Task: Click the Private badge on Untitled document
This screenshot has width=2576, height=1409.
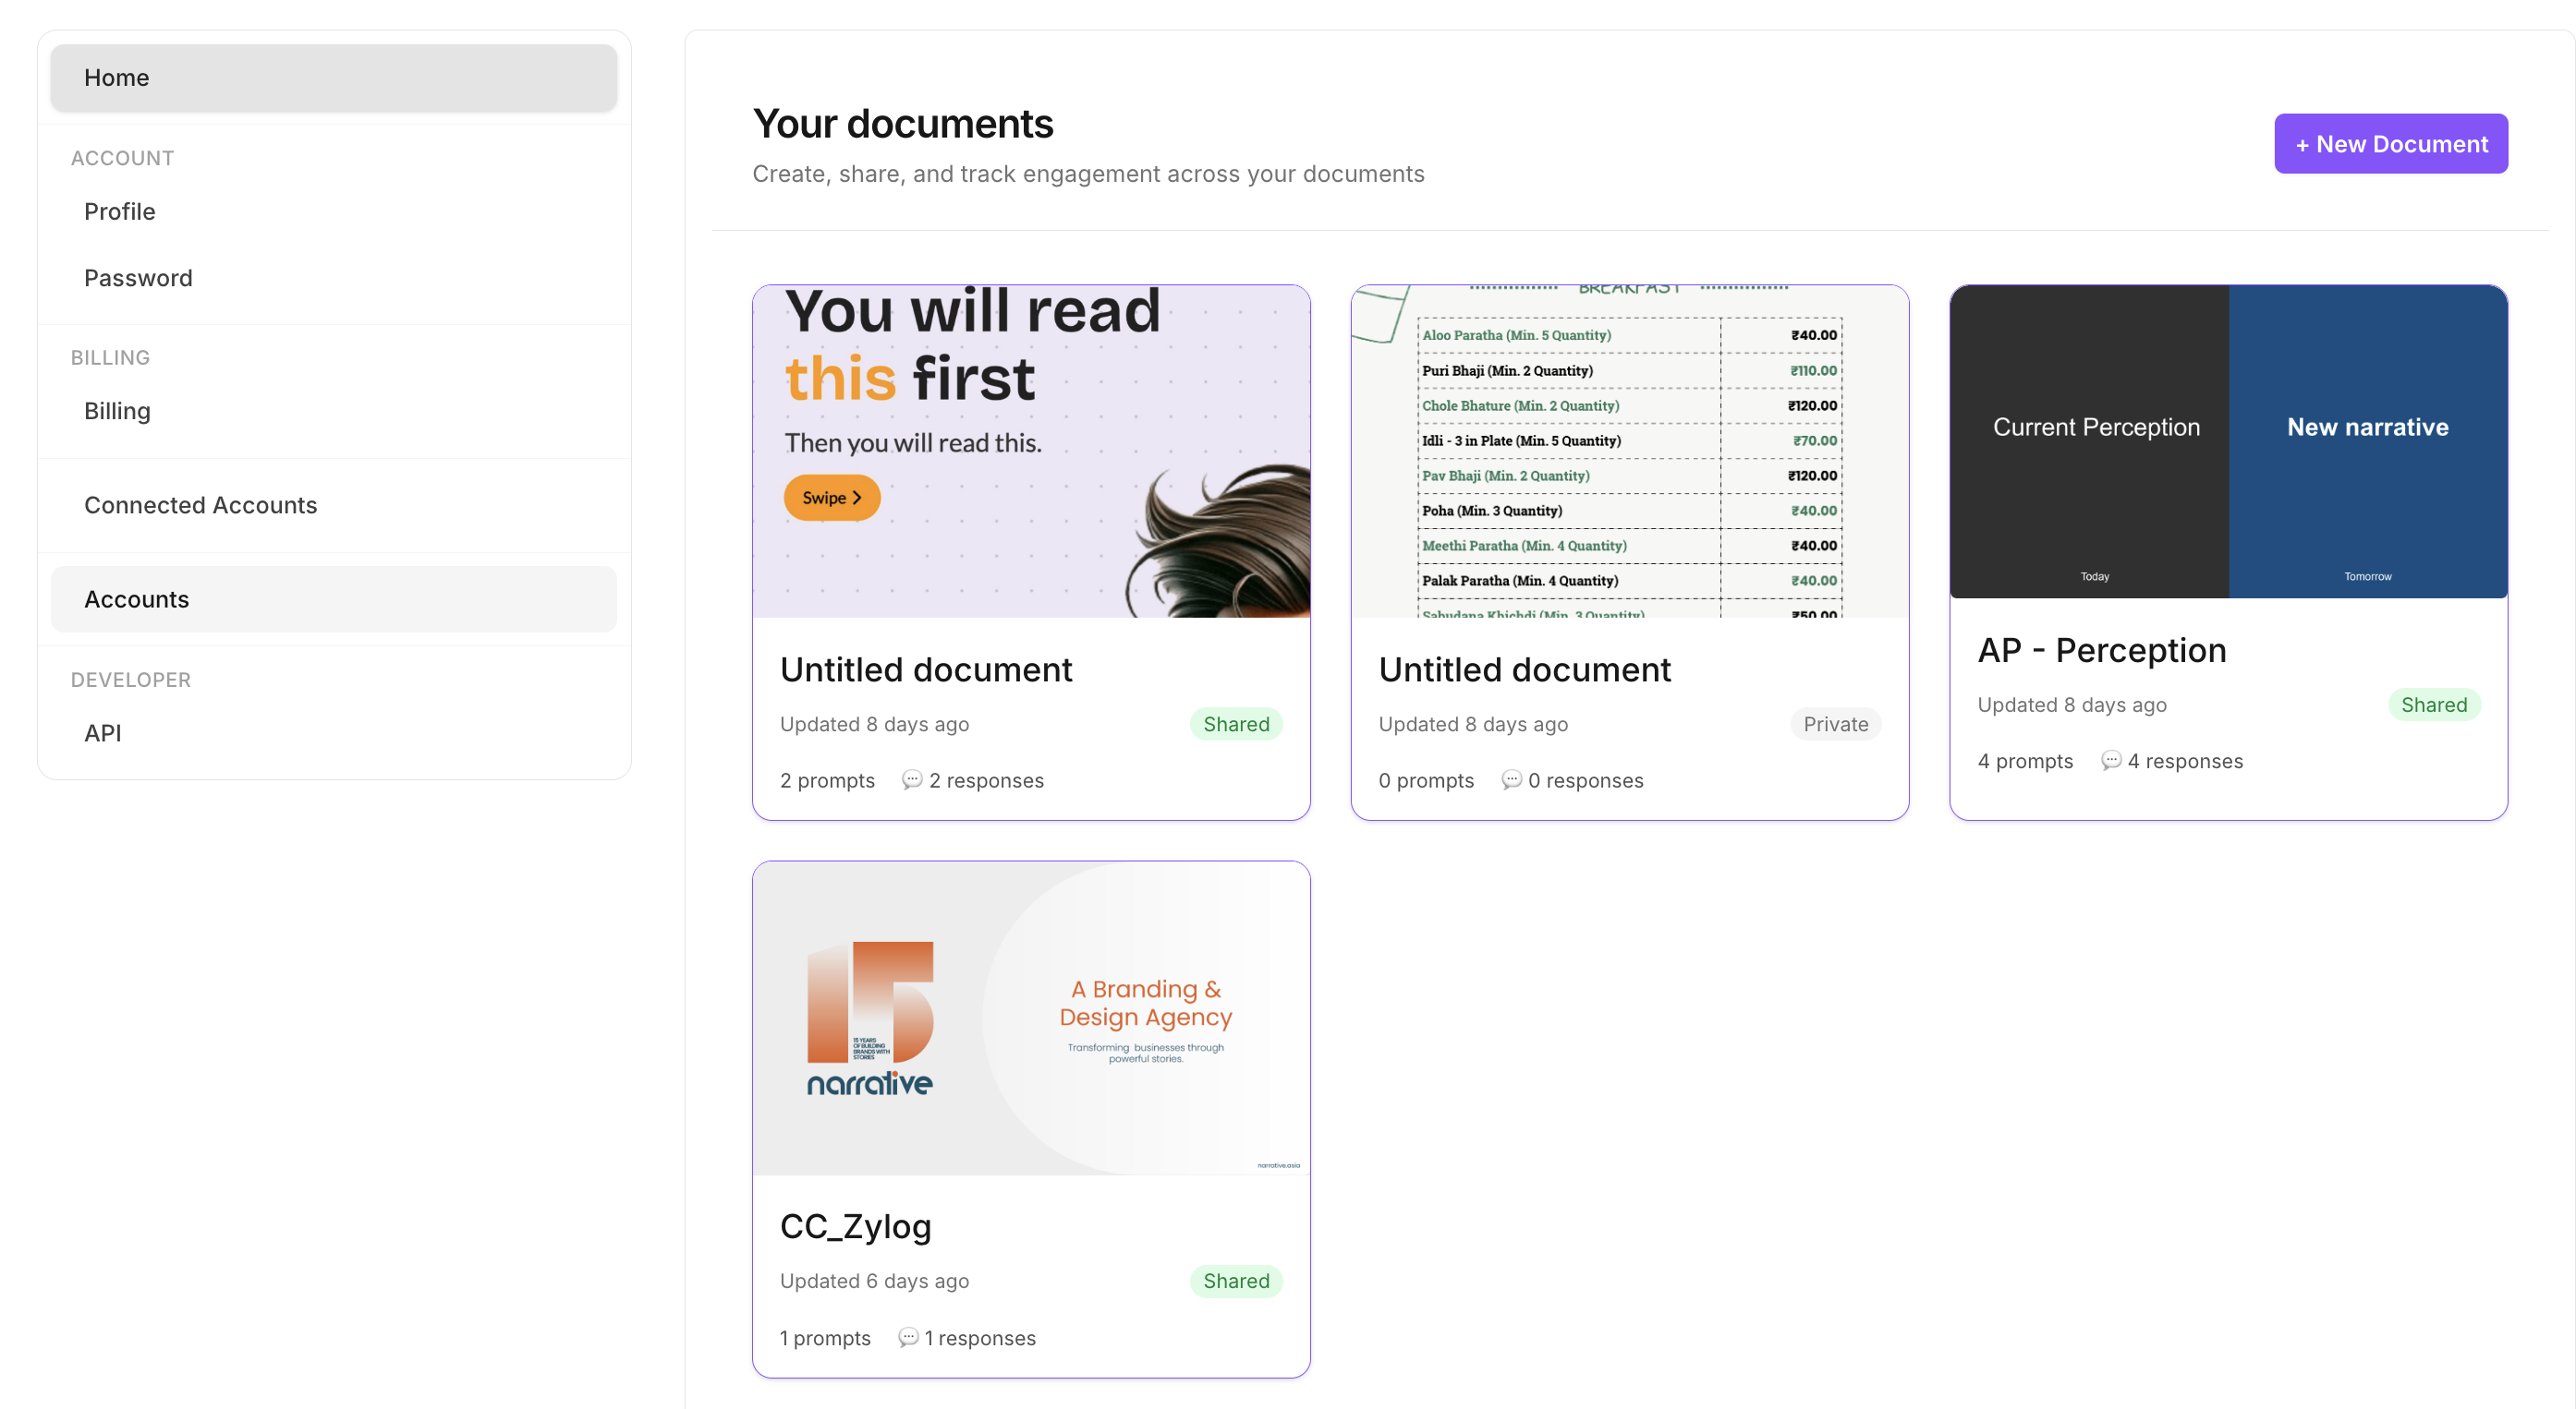Action: pyautogui.click(x=1834, y=724)
